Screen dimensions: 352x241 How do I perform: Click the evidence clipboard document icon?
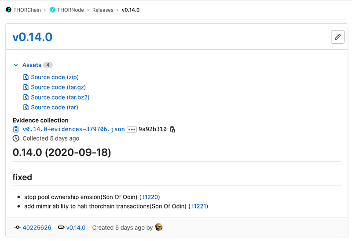[x=16, y=129]
